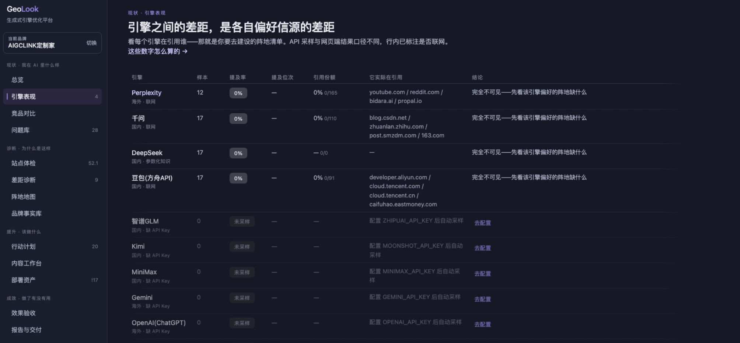The width and height of the screenshot is (740, 343).
Task: Open 报告与交付 page
Action: (x=52, y=330)
